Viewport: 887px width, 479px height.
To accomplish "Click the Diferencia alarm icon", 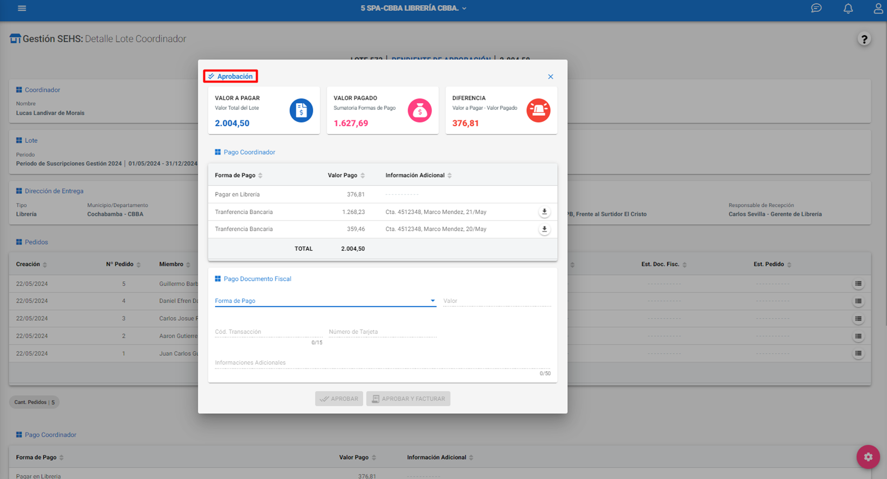I will click(538, 111).
